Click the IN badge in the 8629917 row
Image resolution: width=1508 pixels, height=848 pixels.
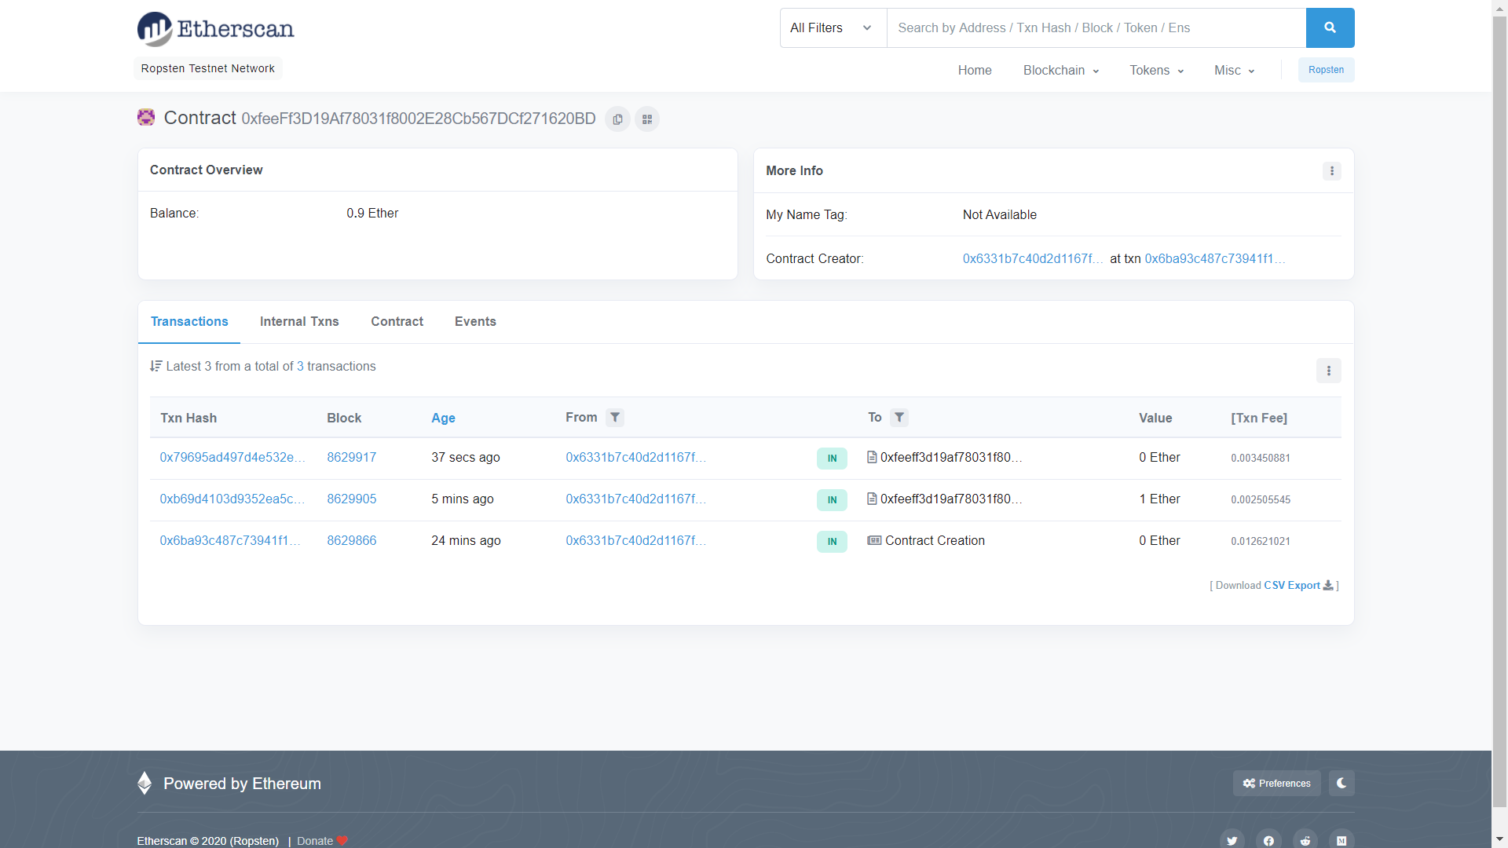(832, 458)
